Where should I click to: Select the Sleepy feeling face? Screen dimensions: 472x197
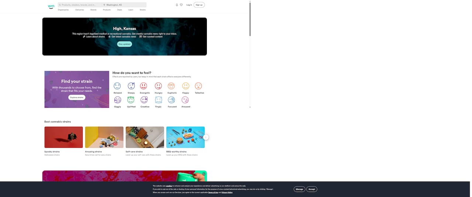tap(131, 86)
